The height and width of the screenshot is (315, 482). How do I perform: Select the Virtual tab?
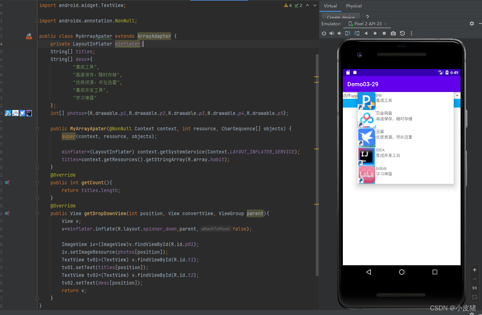[331, 6]
